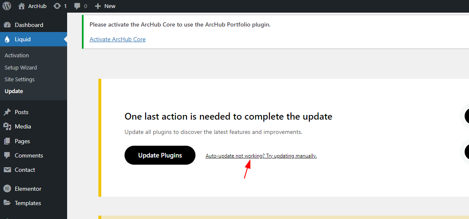Click the Elementor logo icon
This screenshot has width=469, height=219.
pos(7,189)
